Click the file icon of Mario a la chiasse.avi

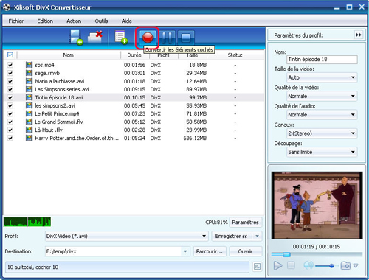[x=29, y=81]
